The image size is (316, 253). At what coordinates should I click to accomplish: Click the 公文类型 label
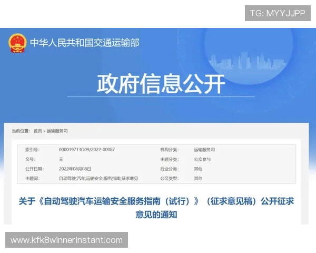coord(170,178)
